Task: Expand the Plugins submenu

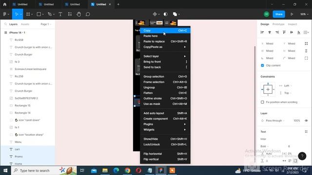Action: point(165,124)
